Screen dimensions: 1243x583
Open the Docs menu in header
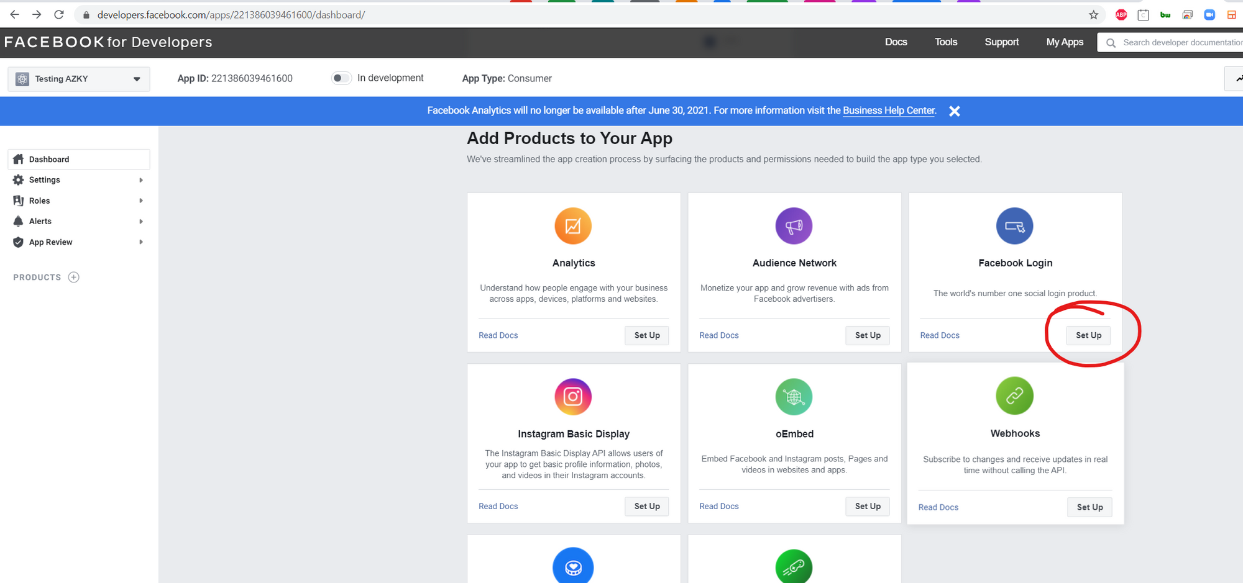[x=896, y=42]
